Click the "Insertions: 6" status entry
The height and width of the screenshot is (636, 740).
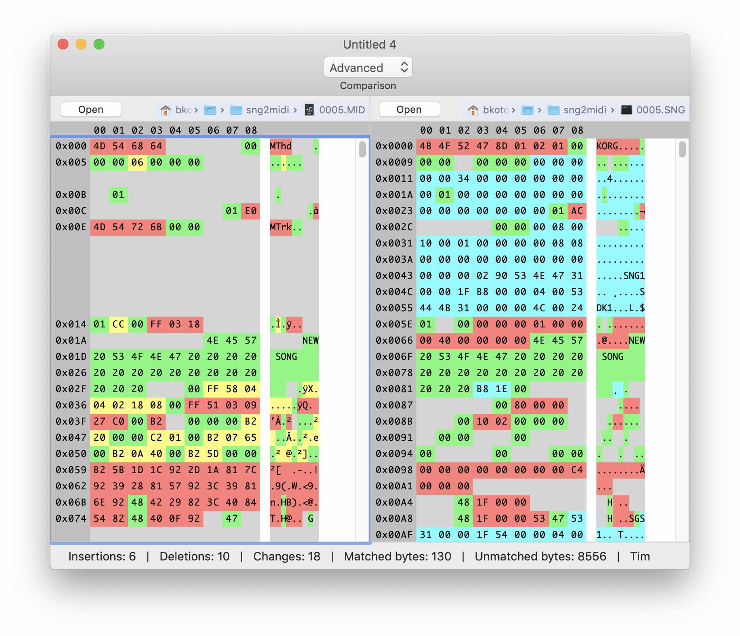[x=102, y=556]
